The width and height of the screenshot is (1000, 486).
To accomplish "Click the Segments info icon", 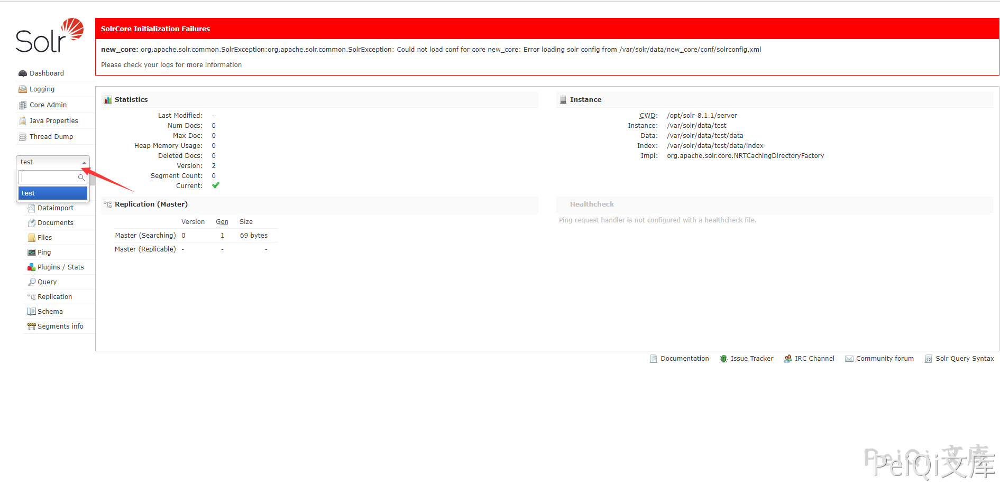I will (31, 326).
